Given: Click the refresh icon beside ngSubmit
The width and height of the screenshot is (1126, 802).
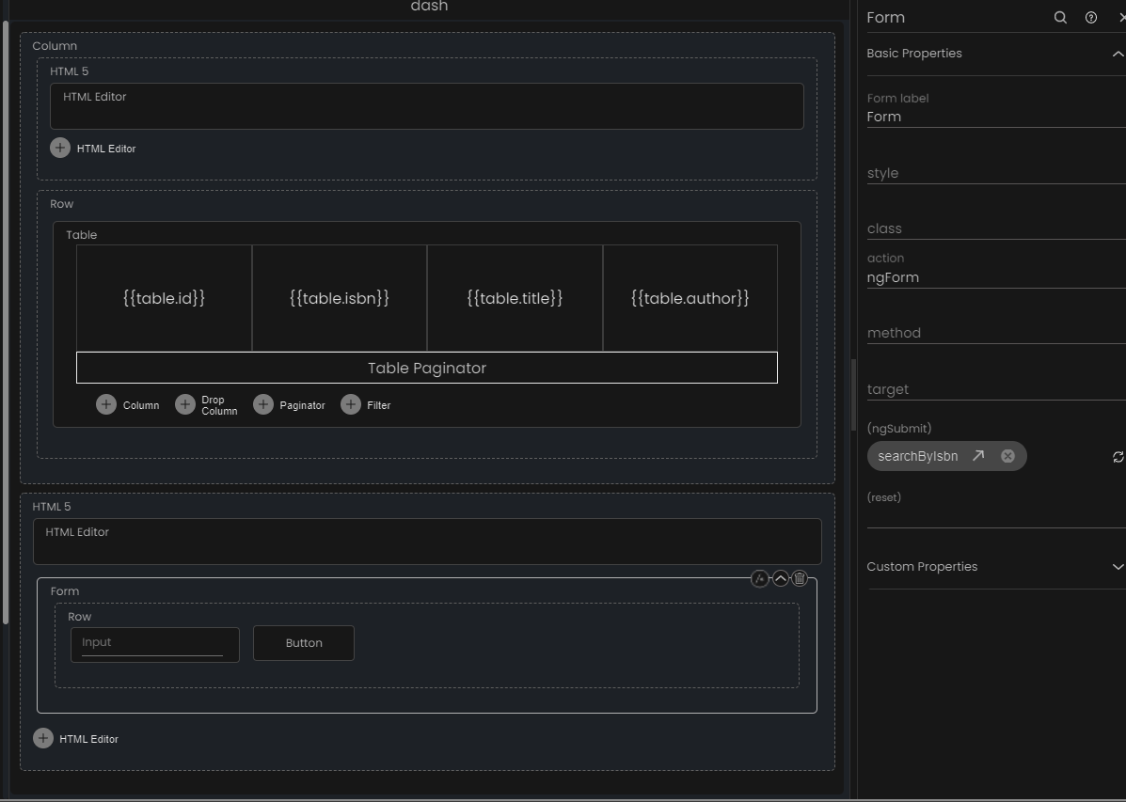Looking at the screenshot, I should tap(1118, 457).
